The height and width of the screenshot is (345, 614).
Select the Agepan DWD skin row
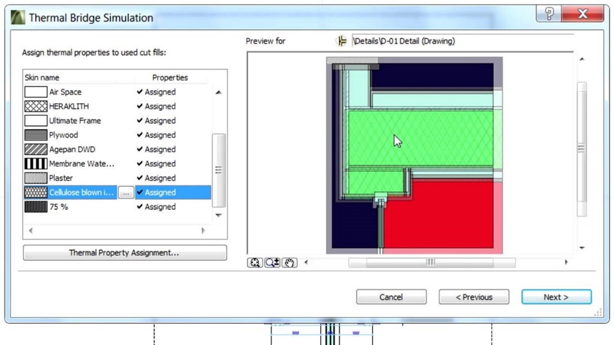pos(118,149)
